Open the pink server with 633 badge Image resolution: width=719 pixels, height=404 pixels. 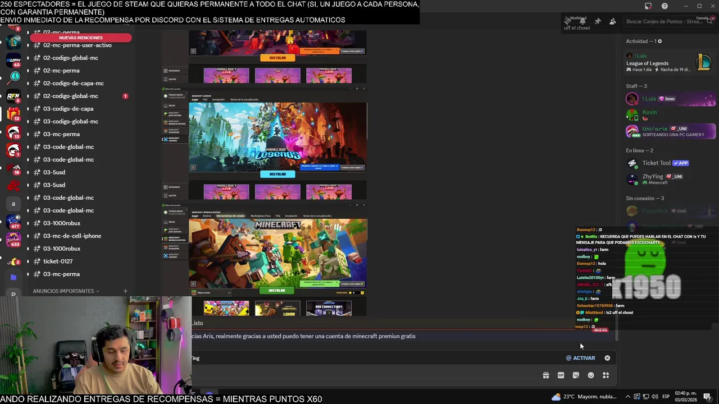[13, 240]
